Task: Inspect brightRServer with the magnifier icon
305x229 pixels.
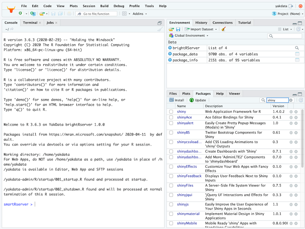Action: (297, 48)
